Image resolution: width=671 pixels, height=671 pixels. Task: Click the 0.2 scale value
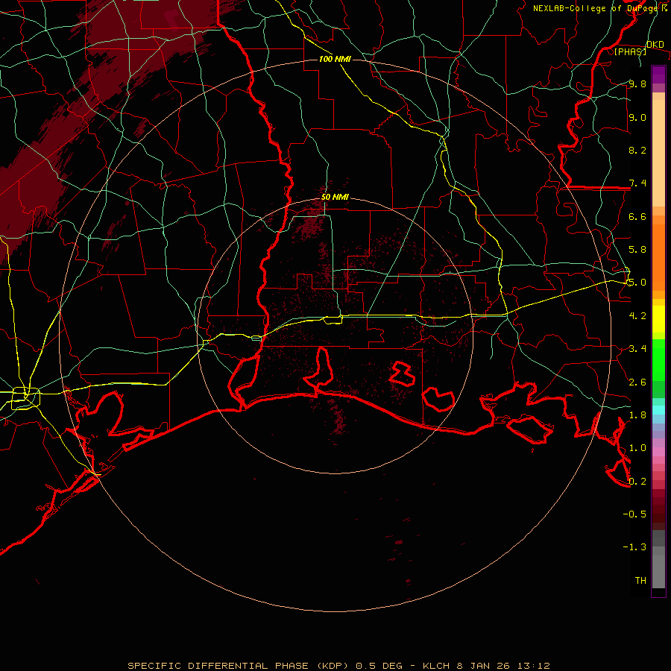pos(637,482)
